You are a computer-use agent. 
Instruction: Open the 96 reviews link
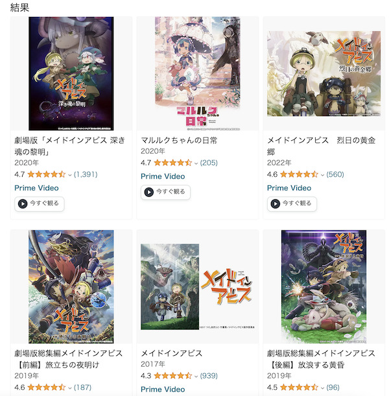pos(333,388)
